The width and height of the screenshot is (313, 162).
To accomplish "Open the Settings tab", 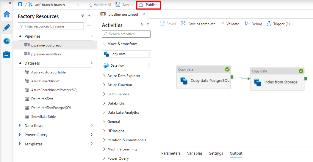I will (x=216, y=153).
